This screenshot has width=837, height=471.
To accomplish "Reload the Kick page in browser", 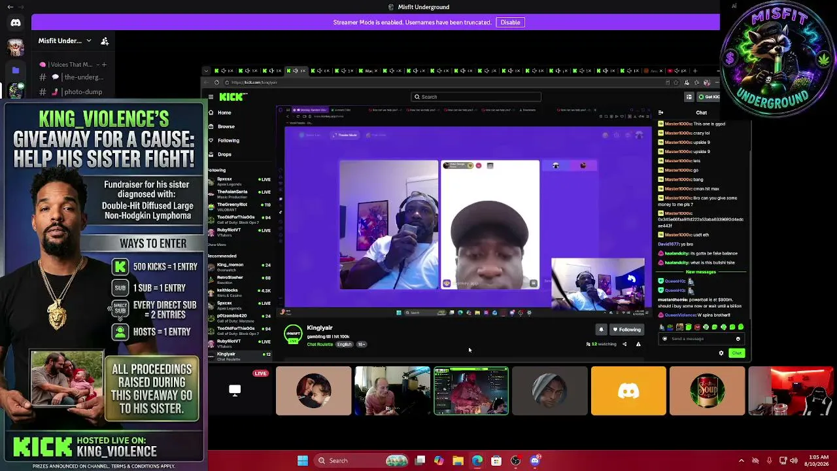I will 216,82.
